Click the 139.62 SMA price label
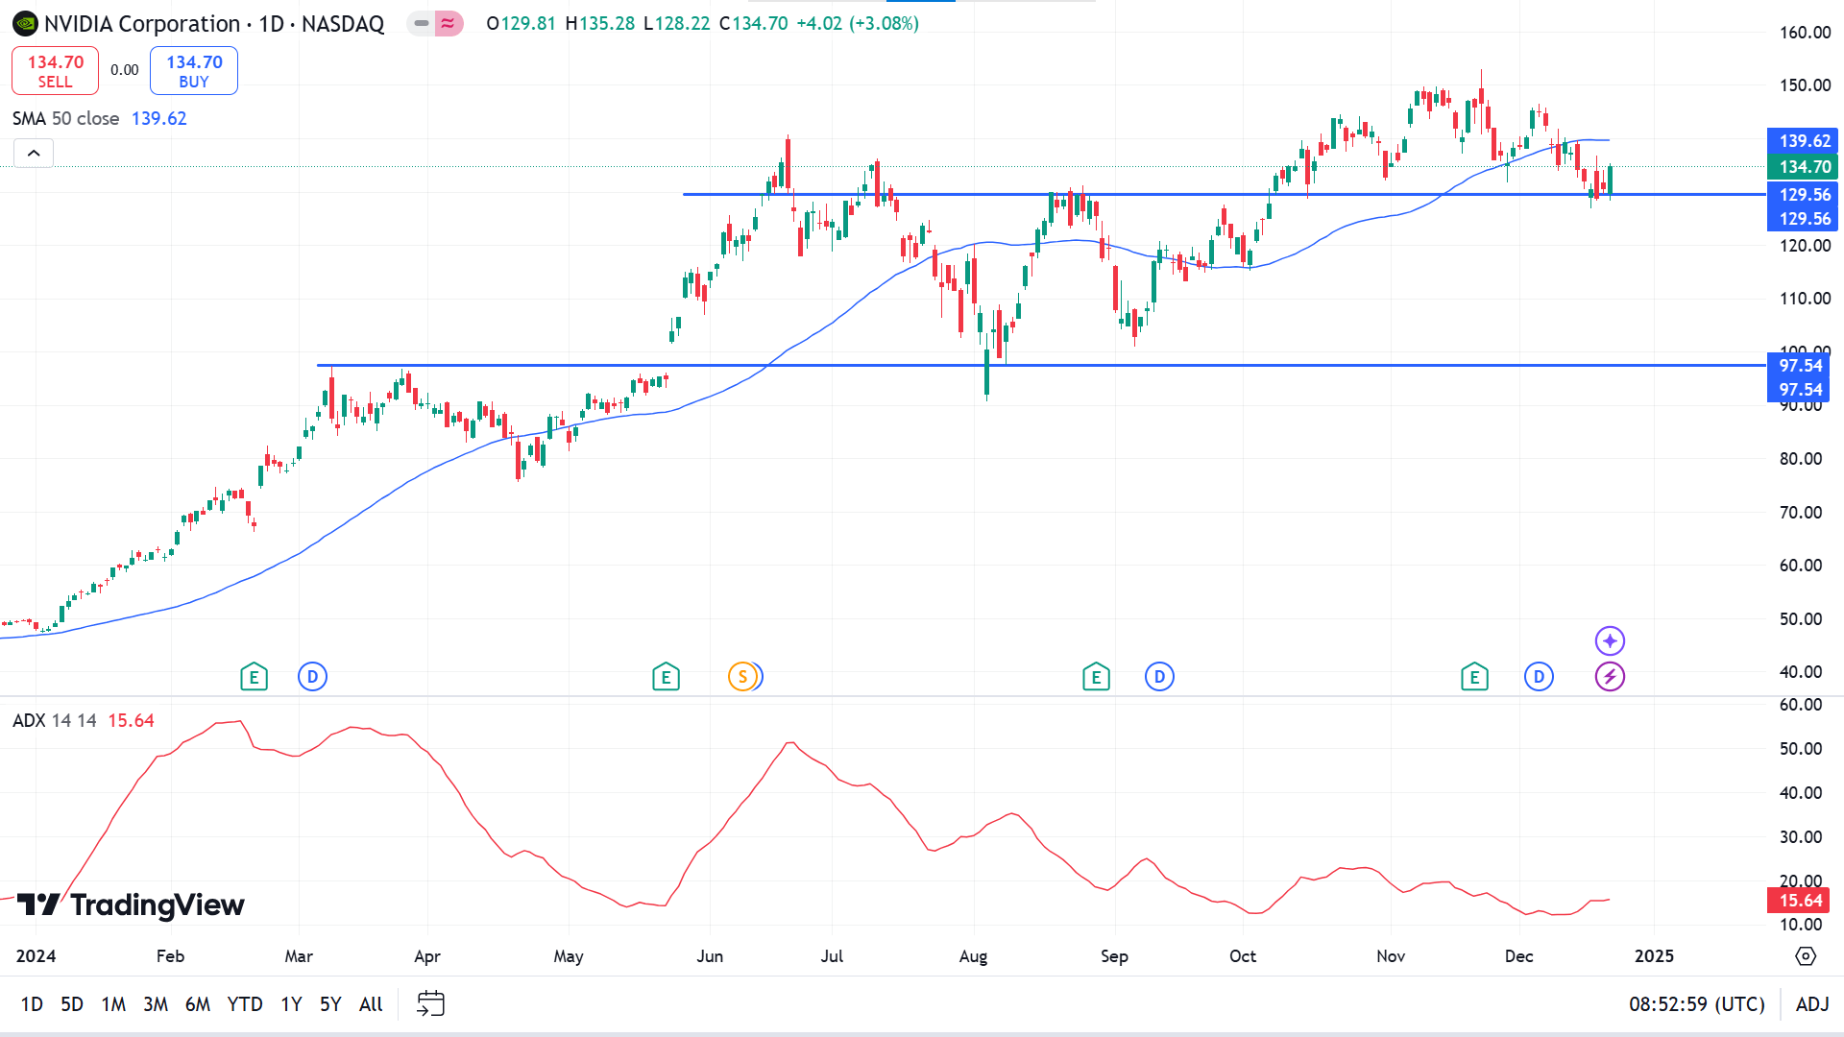This screenshot has width=1844, height=1037. coord(1805,140)
